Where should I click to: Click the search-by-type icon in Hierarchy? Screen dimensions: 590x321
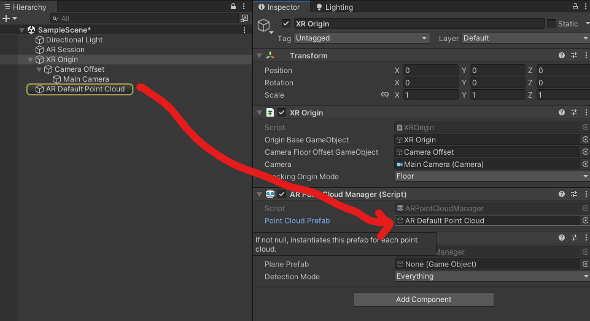[244, 18]
